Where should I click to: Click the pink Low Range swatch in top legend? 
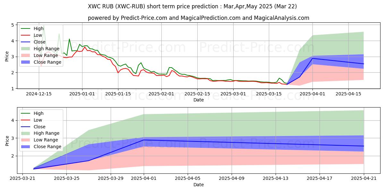(x=26, y=55)
